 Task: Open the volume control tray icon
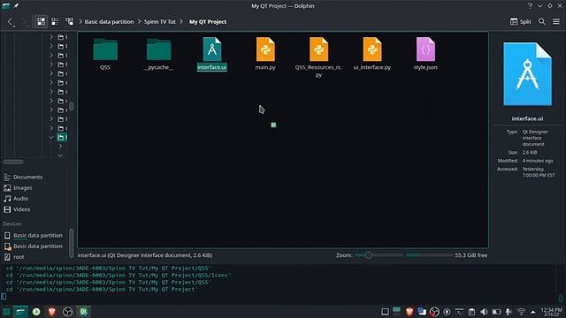(484, 312)
